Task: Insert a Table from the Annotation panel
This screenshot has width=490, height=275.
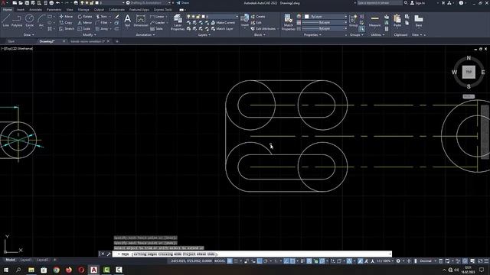Action: click(156, 29)
